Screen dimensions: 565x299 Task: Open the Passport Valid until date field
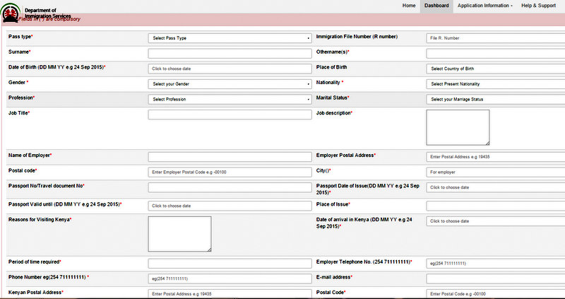230,206
